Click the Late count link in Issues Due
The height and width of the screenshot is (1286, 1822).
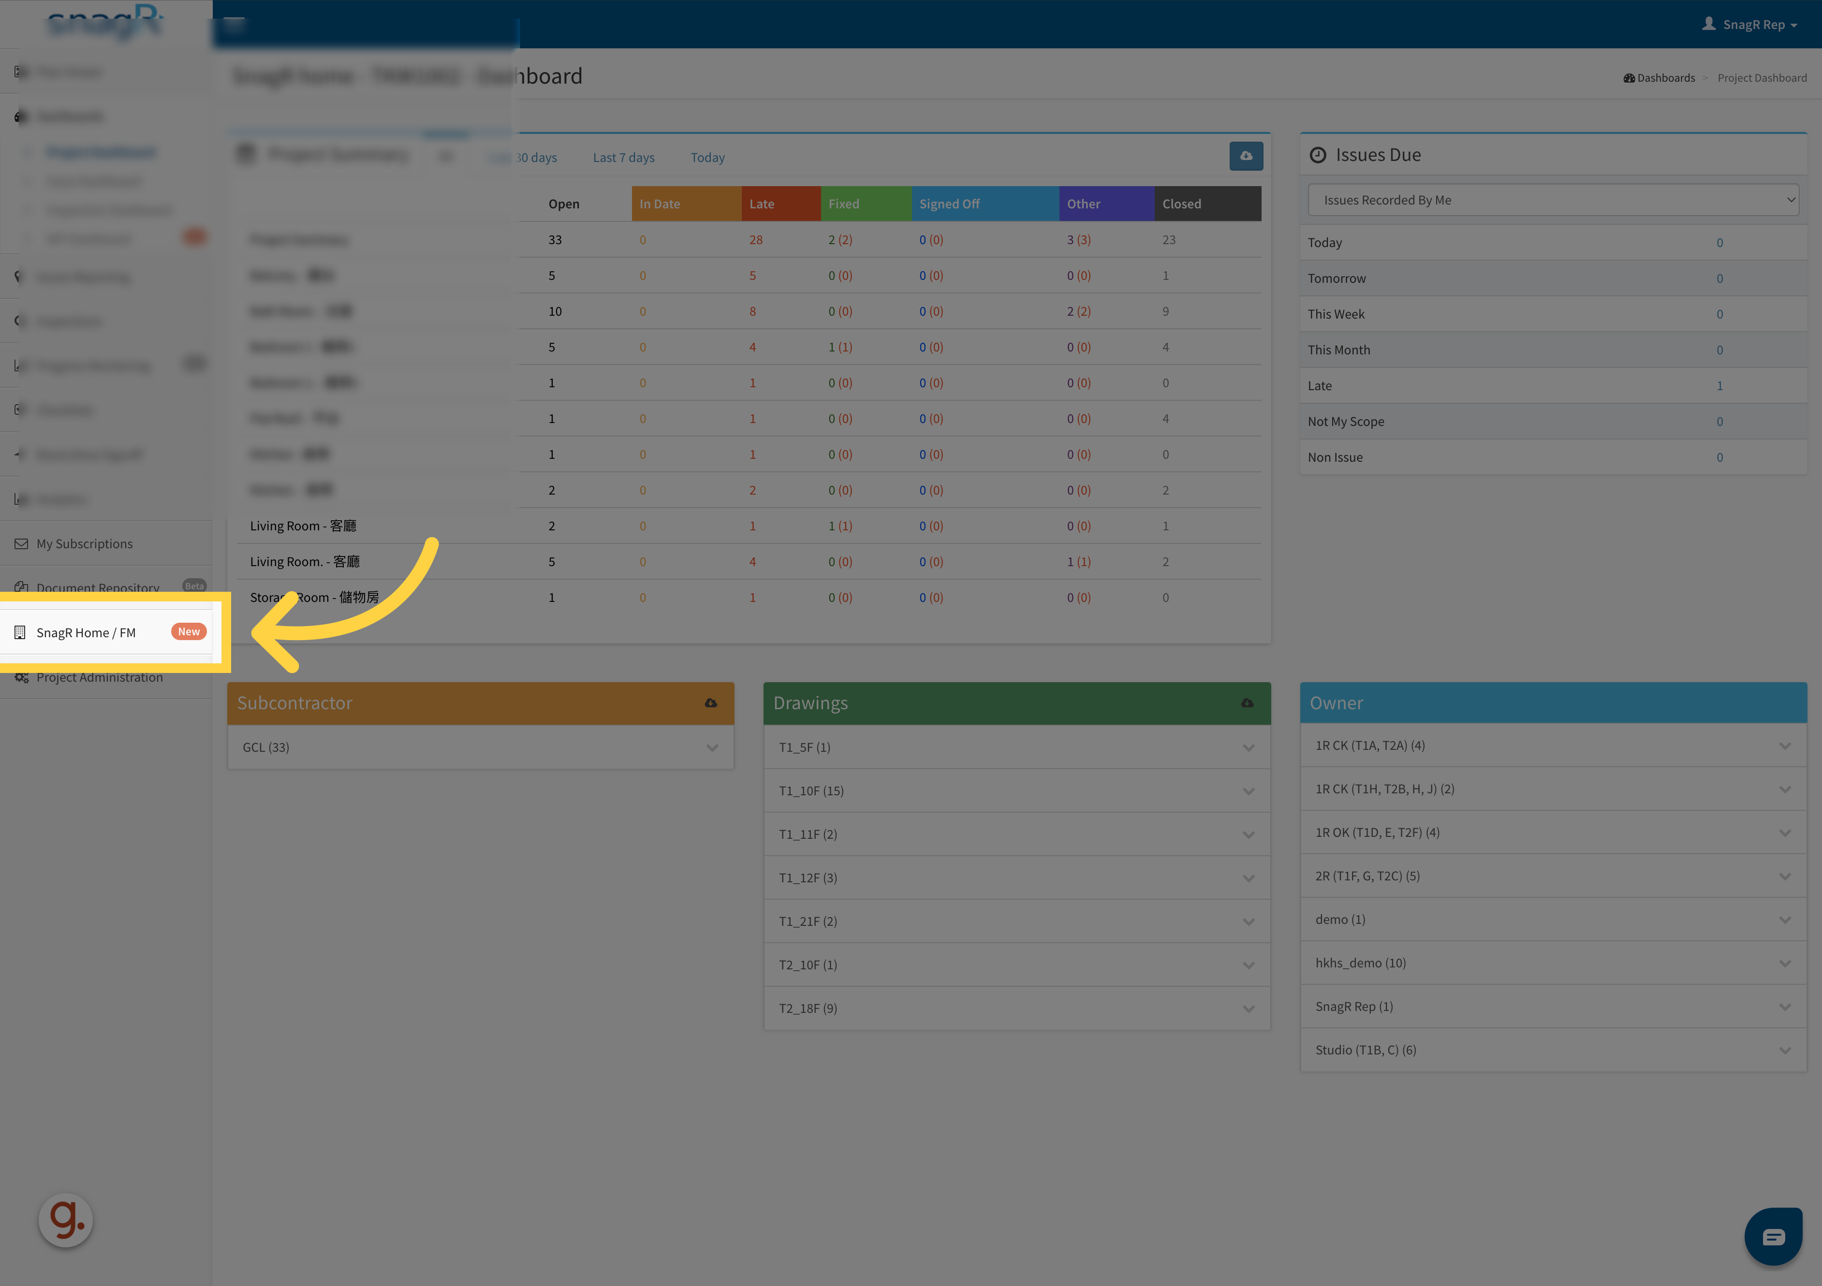[1719, 386]
